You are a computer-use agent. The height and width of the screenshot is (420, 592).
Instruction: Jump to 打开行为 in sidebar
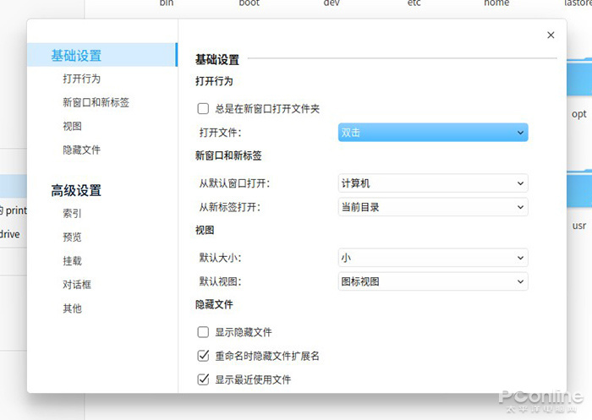(x=81, y=79)
